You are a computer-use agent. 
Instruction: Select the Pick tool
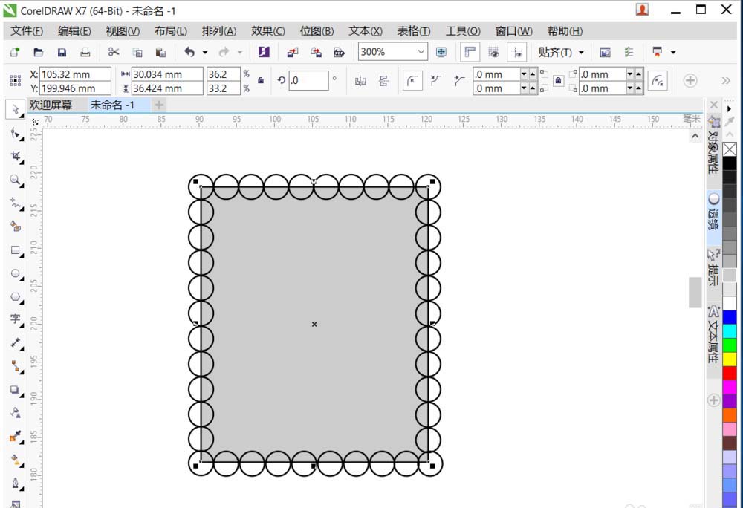pos(15,108)
